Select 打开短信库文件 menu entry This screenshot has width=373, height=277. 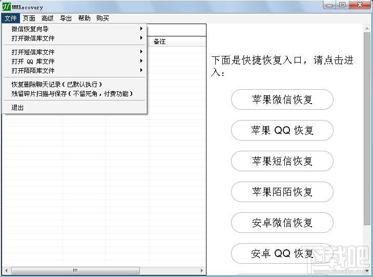tap(74, 52)
